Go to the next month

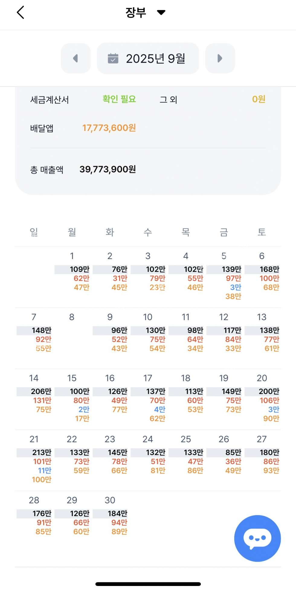[x=220, y=58]
